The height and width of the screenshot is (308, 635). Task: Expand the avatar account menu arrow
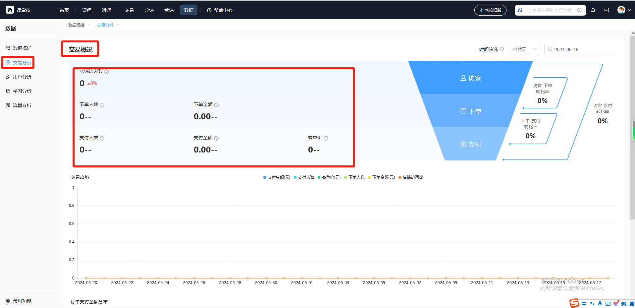(629, 10)
